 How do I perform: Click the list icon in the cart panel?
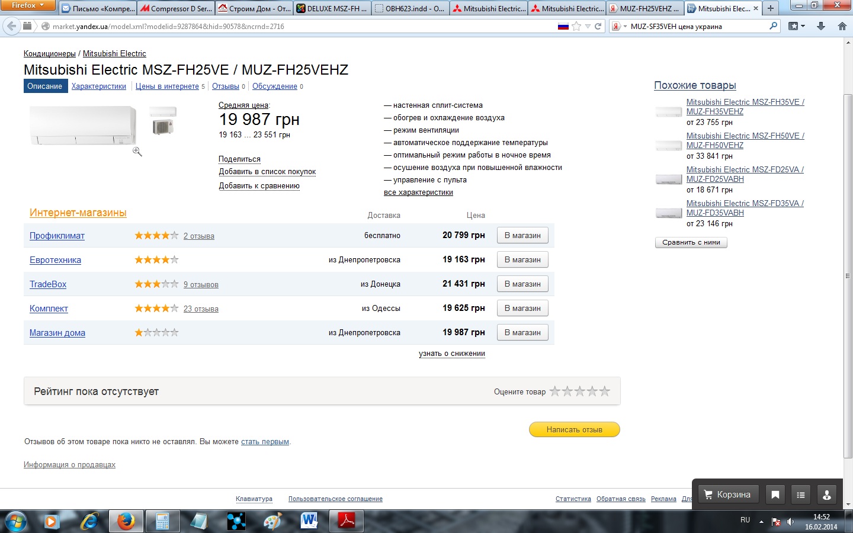pyautogui.click(x=801, y=495)
